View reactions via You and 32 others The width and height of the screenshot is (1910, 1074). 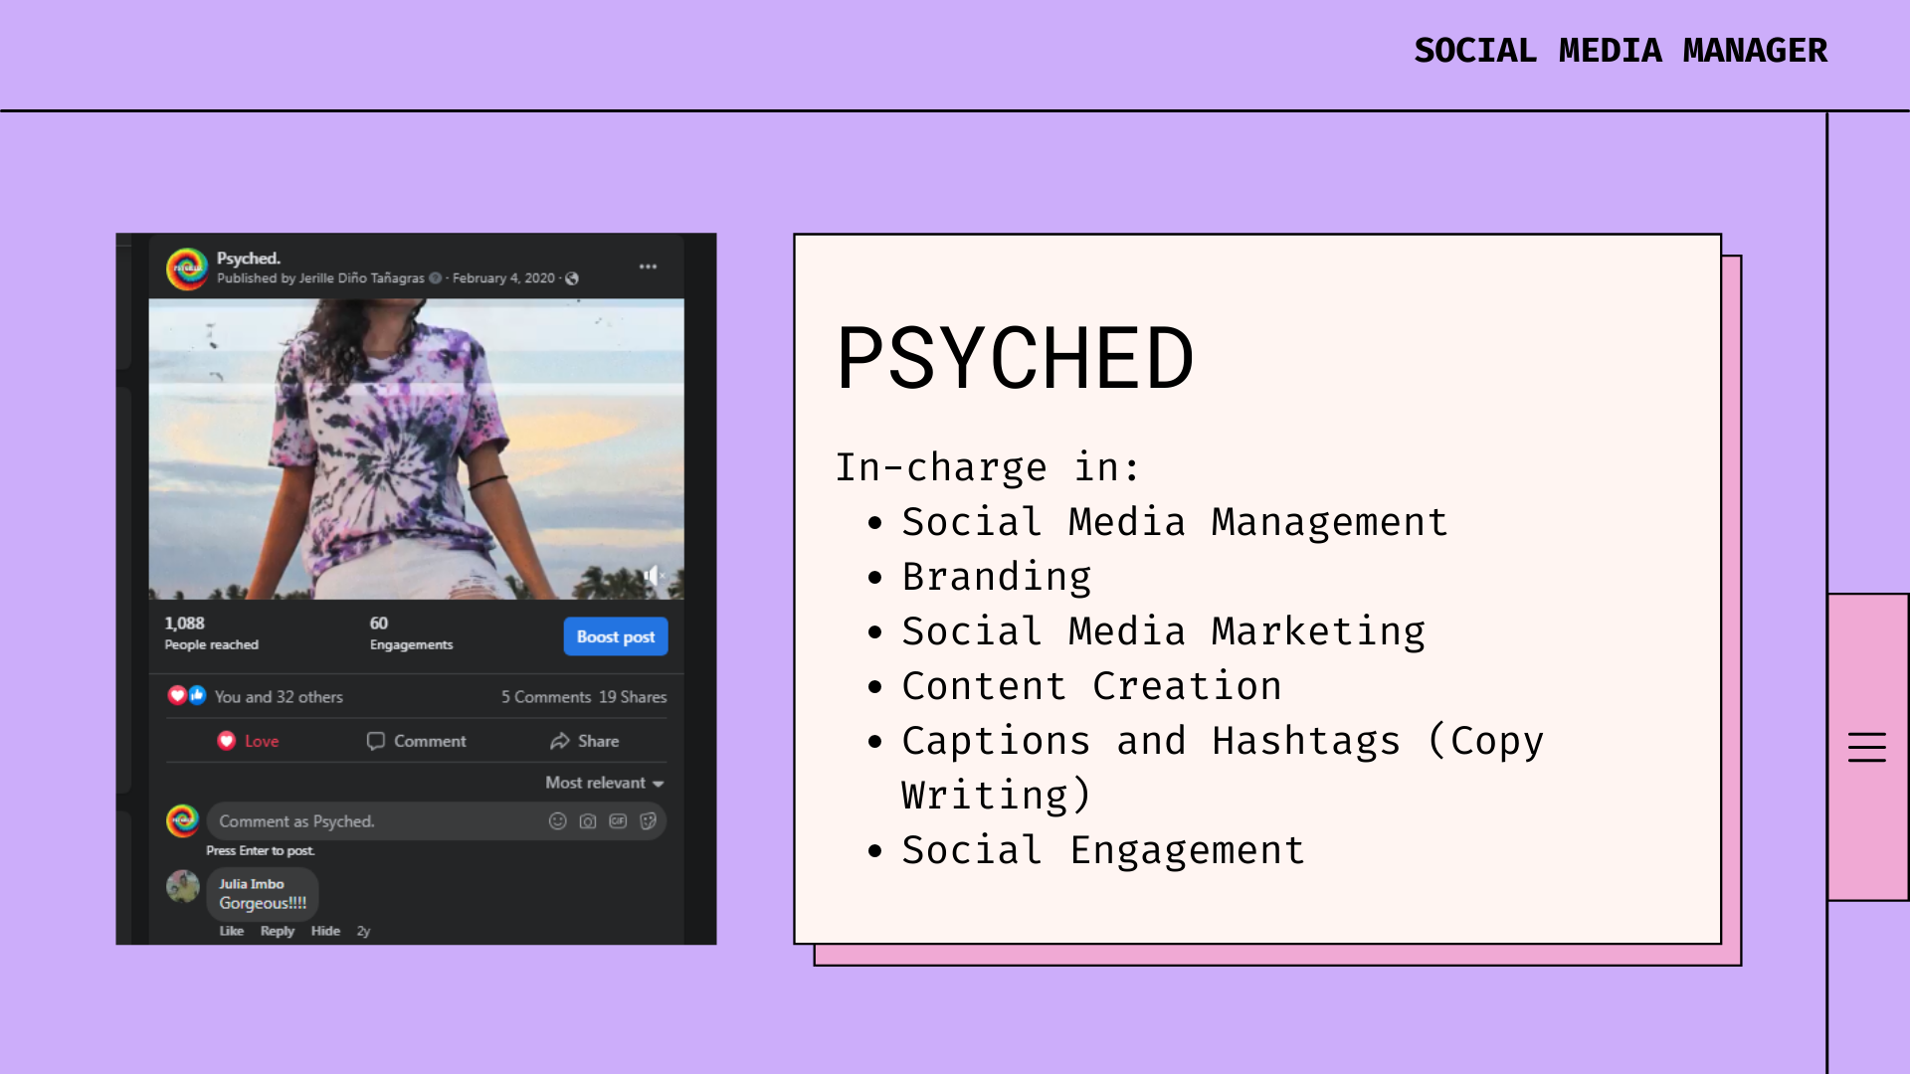[279, 697]
